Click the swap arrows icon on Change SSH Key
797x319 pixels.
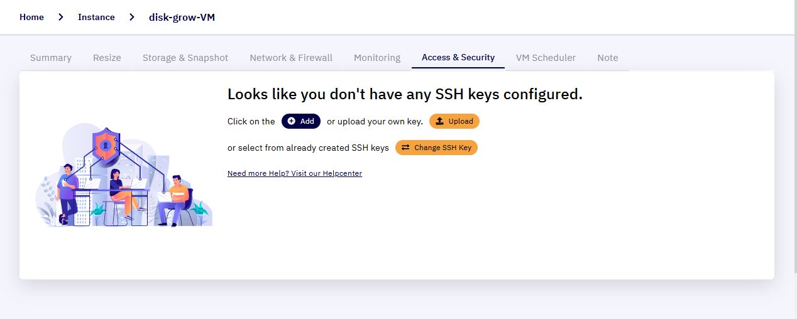(405, 148)
